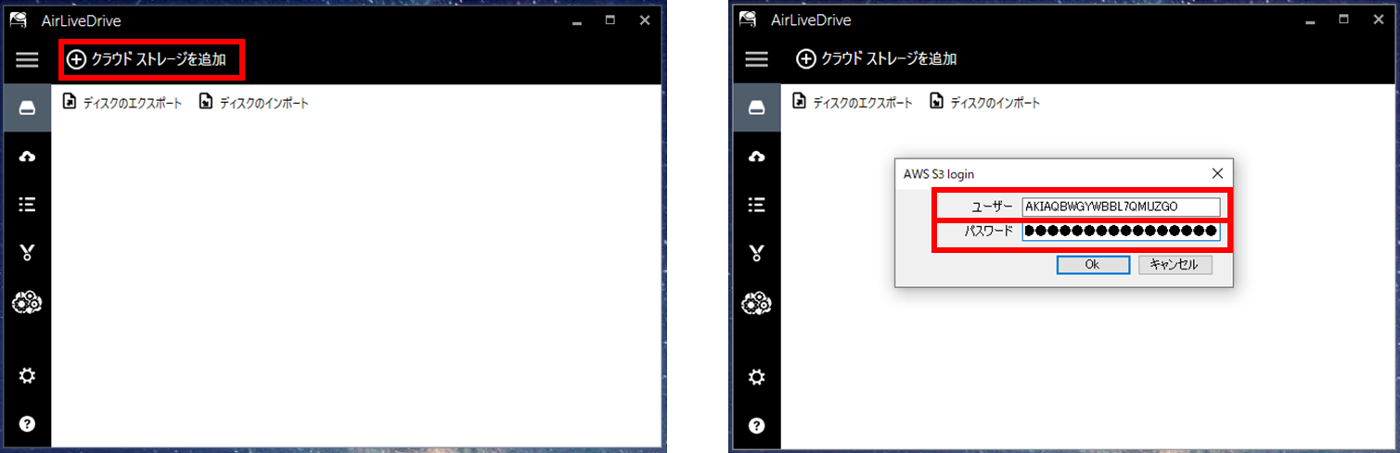Open hamburger menu in left AirLiveDrive window
The width and height of the screenshot is (1400, 453).
(x=27, y=59)
